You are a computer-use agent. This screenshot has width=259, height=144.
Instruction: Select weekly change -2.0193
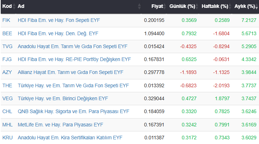(221, 85)
